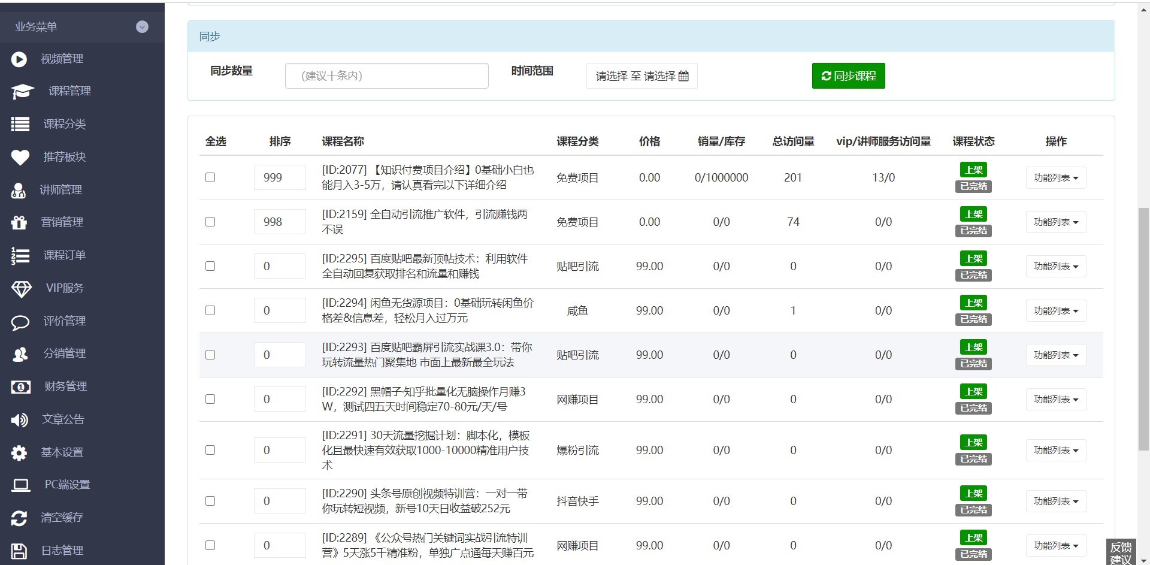Click course title of ID:2292 黑帽子

424,399
